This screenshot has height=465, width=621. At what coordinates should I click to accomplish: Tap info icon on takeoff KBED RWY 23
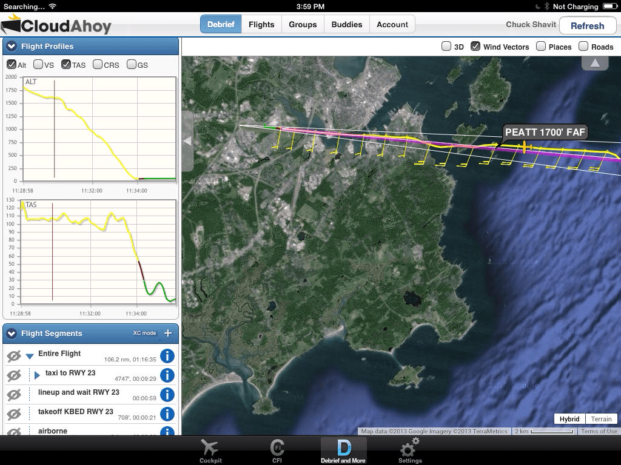[x=167, y=415]
